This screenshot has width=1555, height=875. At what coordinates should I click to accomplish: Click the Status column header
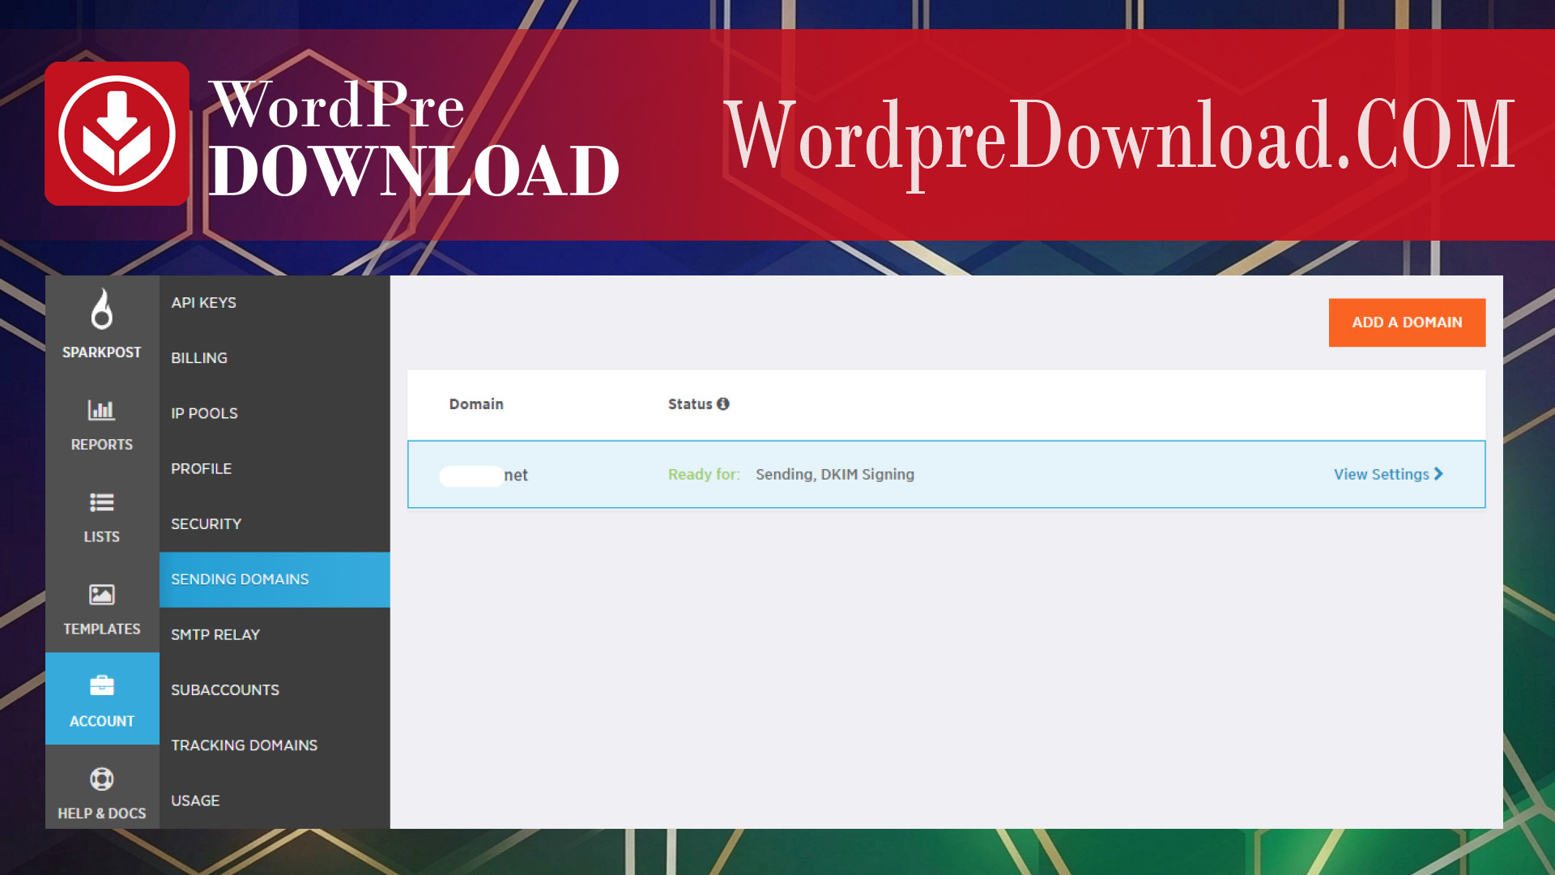pyautogui.click(x=690, y=404)
